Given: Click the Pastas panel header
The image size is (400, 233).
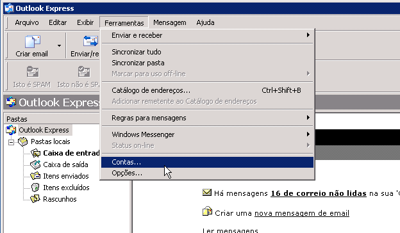Looking at the screenshot, I should 52,119.
